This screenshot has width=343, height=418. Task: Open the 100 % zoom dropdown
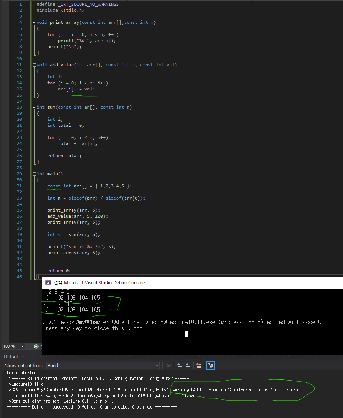click(23, 346)
